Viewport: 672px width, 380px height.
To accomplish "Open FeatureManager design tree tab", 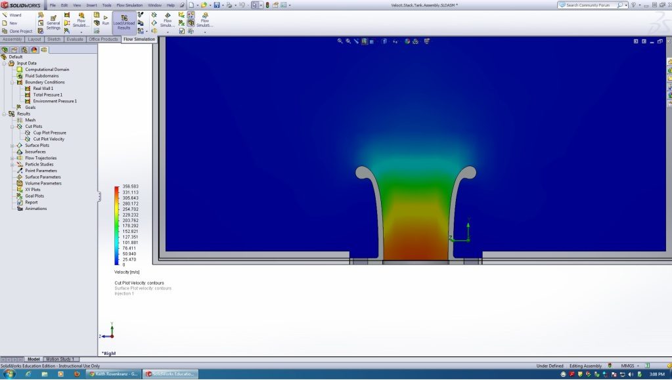I will point(5,50).
